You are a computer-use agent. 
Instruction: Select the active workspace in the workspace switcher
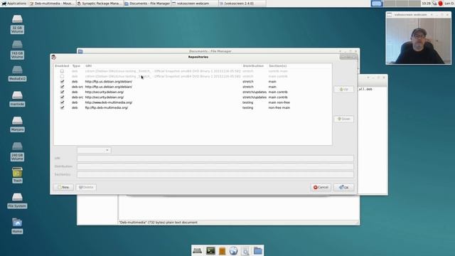click(x=377, y=4)
